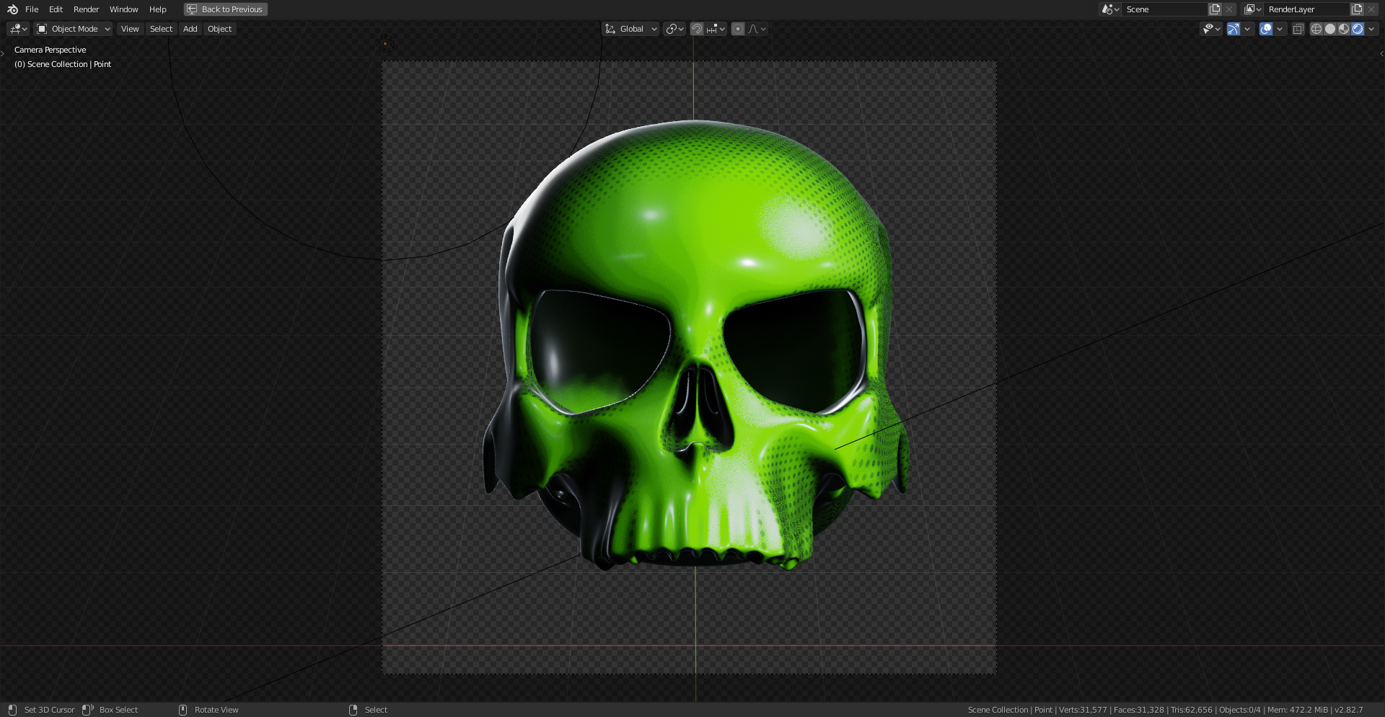Expand the left toolbar region arrow
This screenshot has height=717, width=1385.
click(3, 53)
